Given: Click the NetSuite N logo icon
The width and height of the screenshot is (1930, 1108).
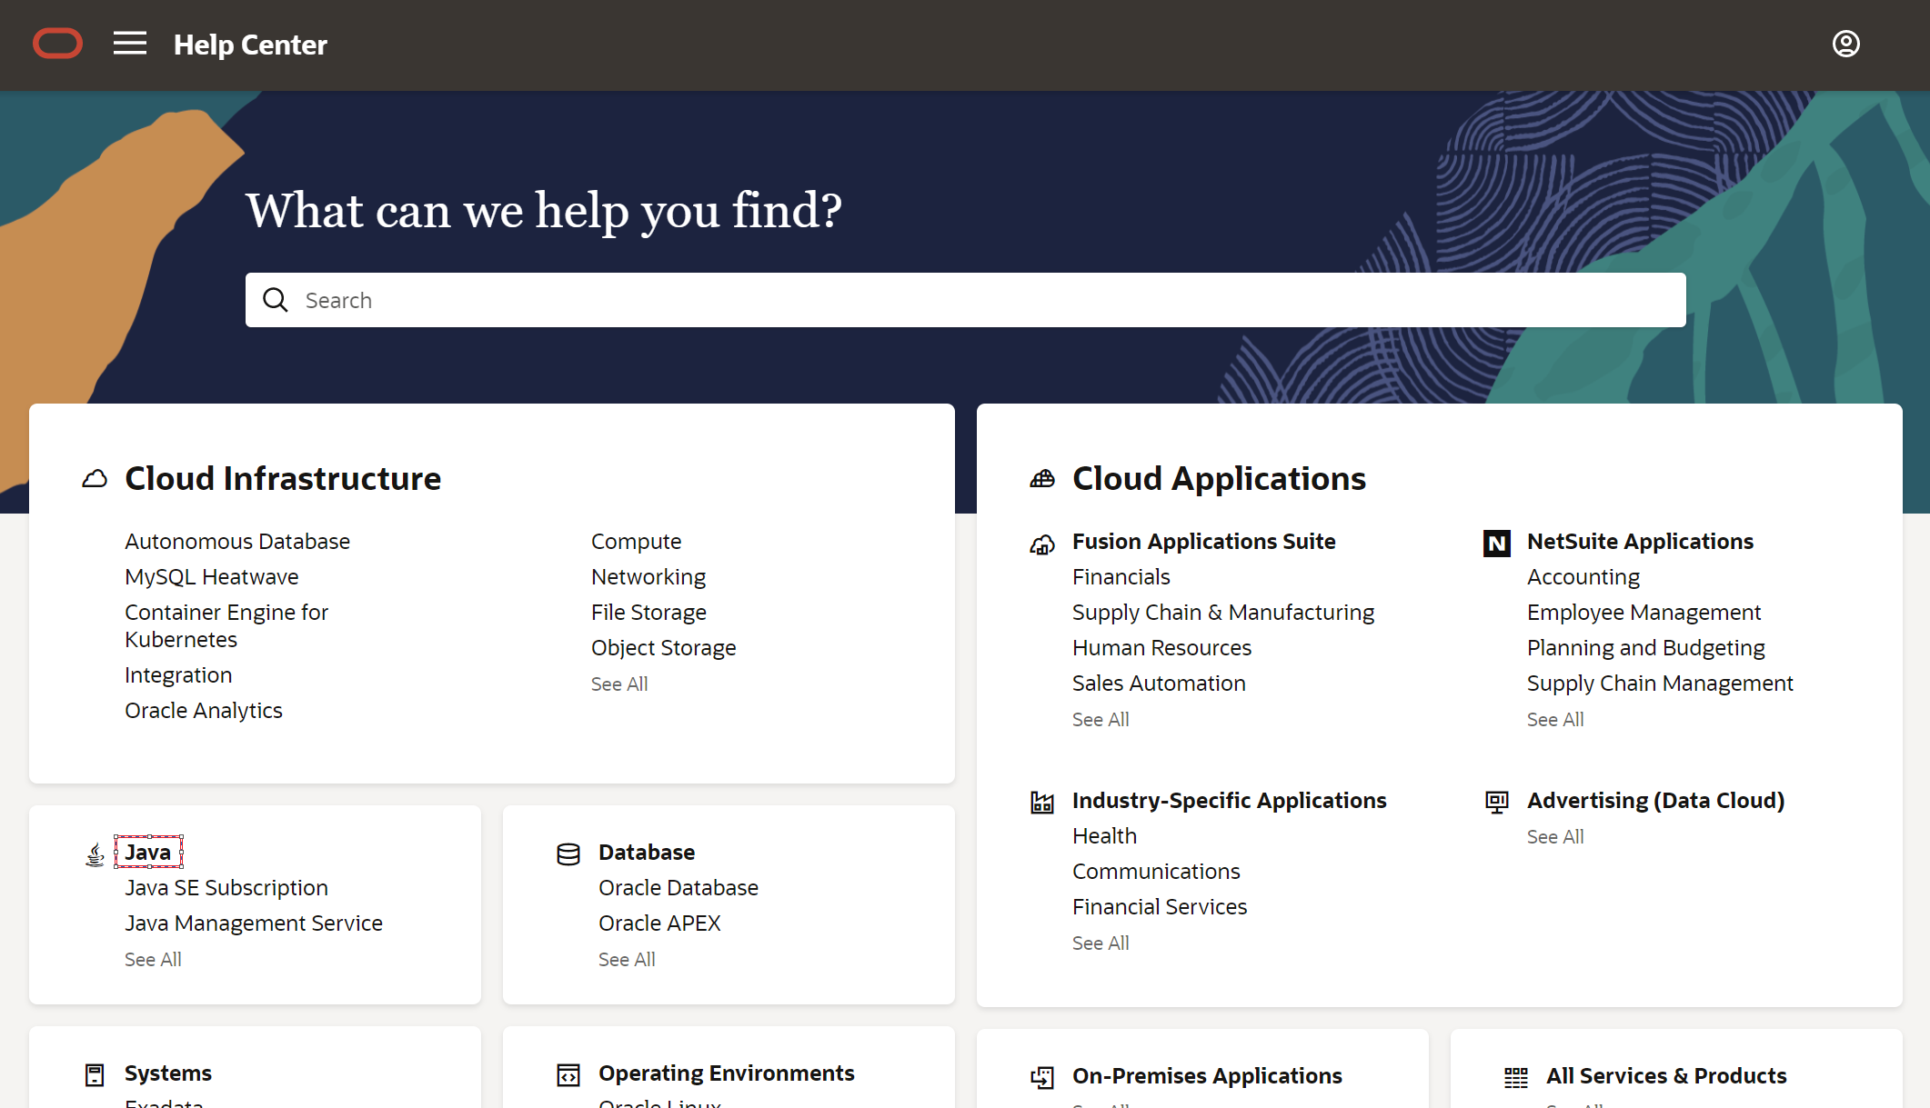Looking at the screenshot, I should pyautogui.click(x=1497, y=544).
